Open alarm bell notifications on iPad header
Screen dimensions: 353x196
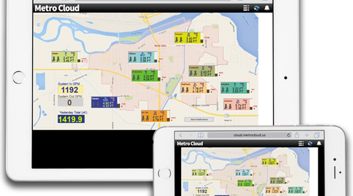267,8
